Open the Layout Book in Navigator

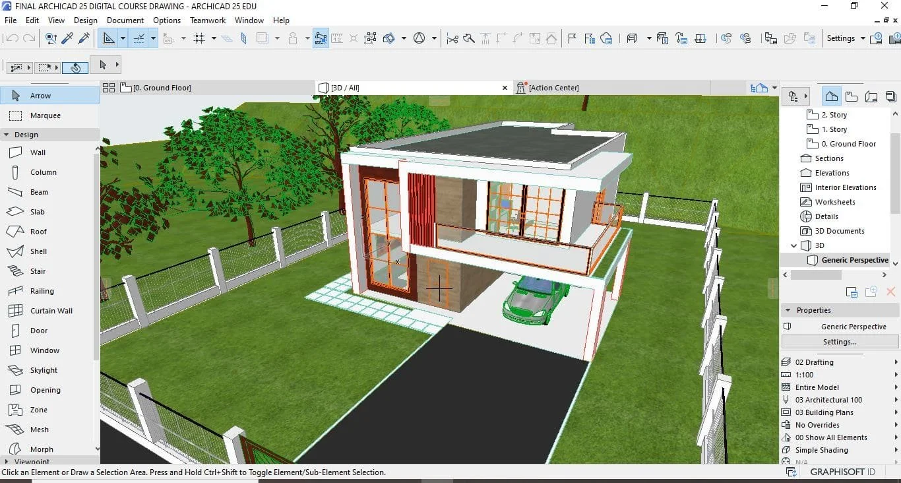871,96
